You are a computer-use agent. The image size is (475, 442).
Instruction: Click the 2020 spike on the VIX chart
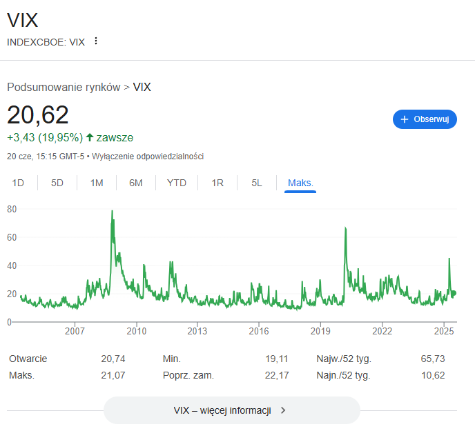(x=345, y=228)
